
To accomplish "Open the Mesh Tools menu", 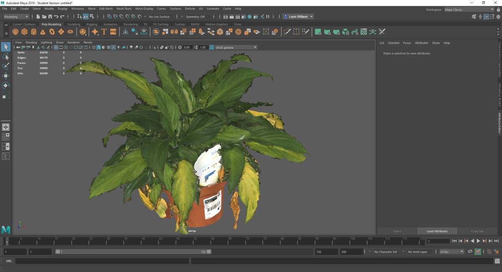I will 124,8.
